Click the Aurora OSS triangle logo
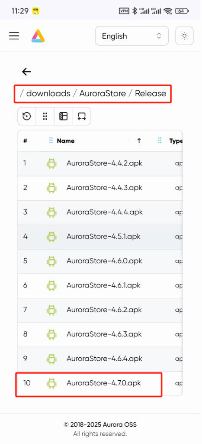Image resolution: width=202 pixels, height=444 pixels. point(38,36)
